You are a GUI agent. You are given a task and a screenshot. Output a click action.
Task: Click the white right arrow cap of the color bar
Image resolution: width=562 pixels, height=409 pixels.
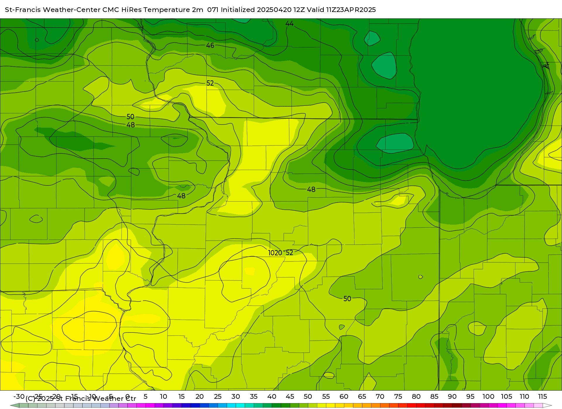(x=547, y=405)
